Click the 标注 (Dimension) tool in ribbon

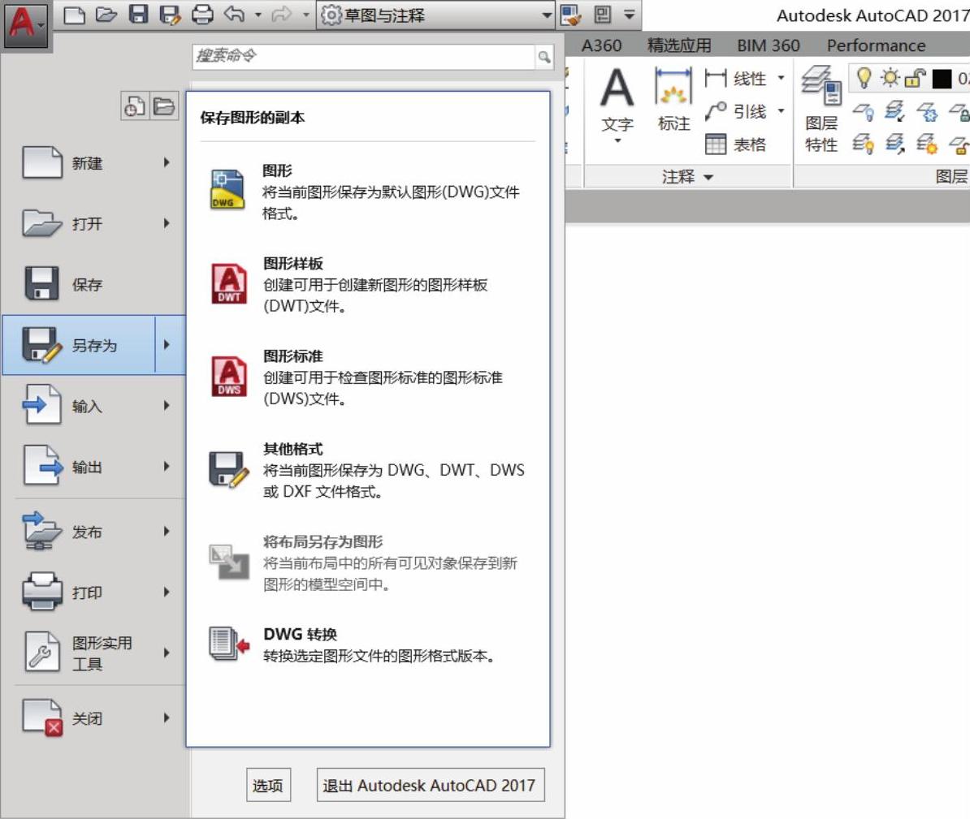click(x=673, y=100)
